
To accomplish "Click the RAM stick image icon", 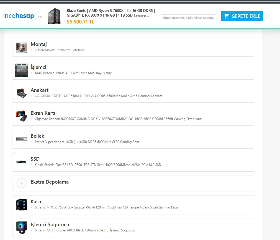I will 22,139.
